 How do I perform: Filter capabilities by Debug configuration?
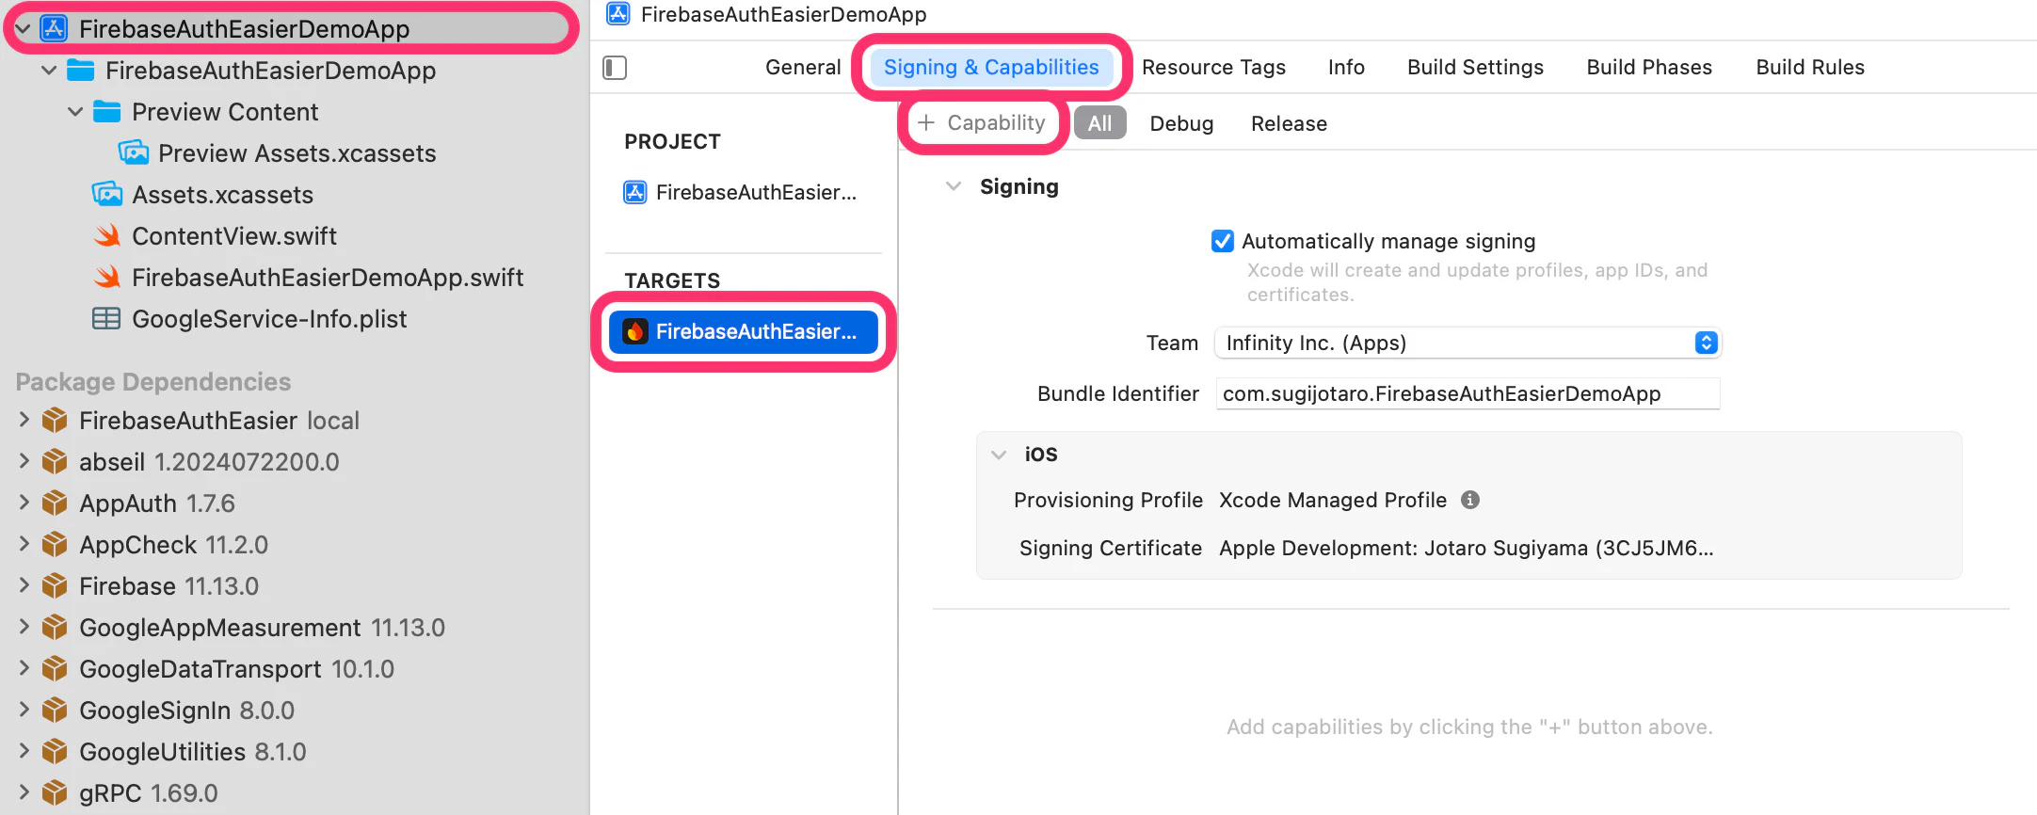(x=1181, y=123)
